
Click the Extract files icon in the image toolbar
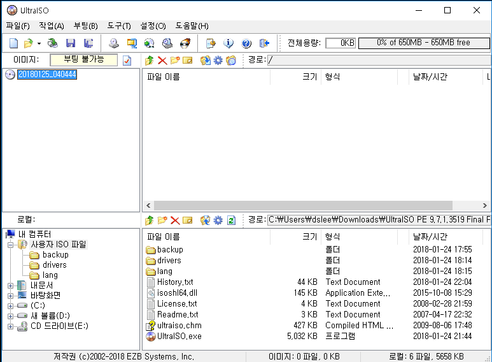(205, 61)
